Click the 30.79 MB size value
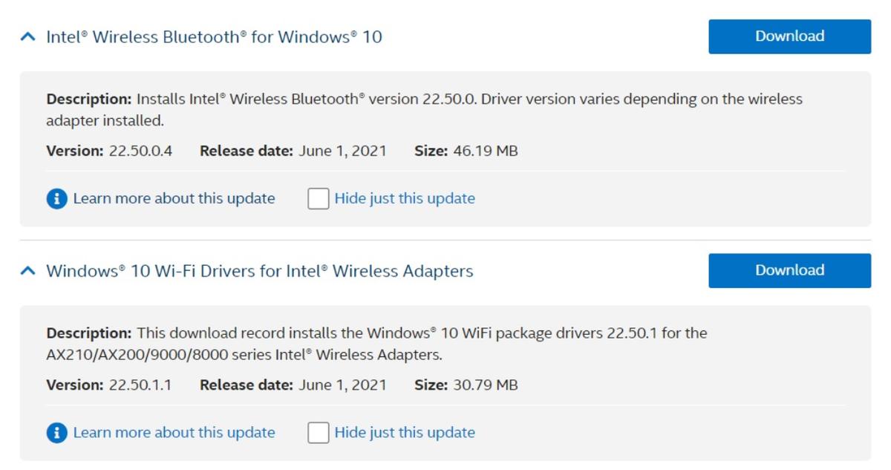Viewport: 891px width, 470px height. point(485,385)
